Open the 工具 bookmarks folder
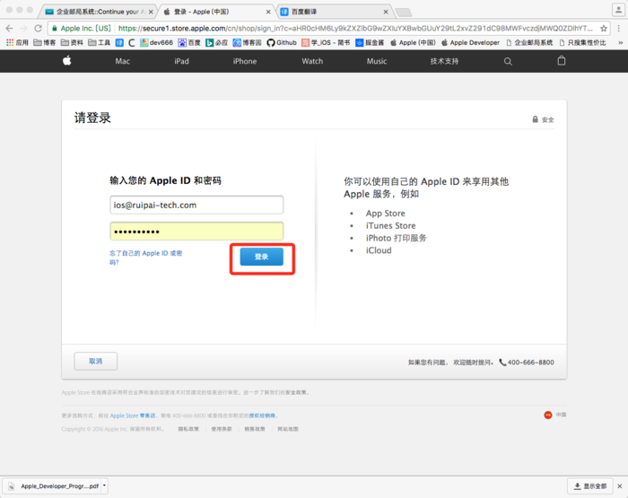628x498 pixels. 99,42
